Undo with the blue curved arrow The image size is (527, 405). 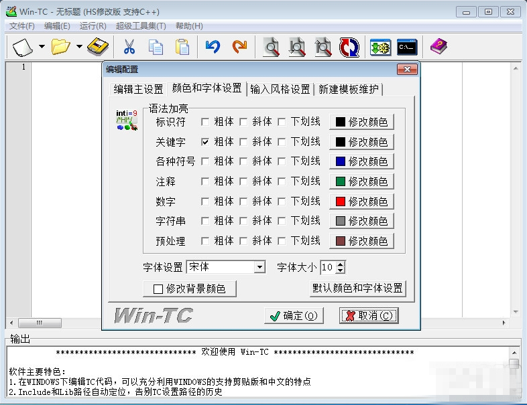[213, 46]
